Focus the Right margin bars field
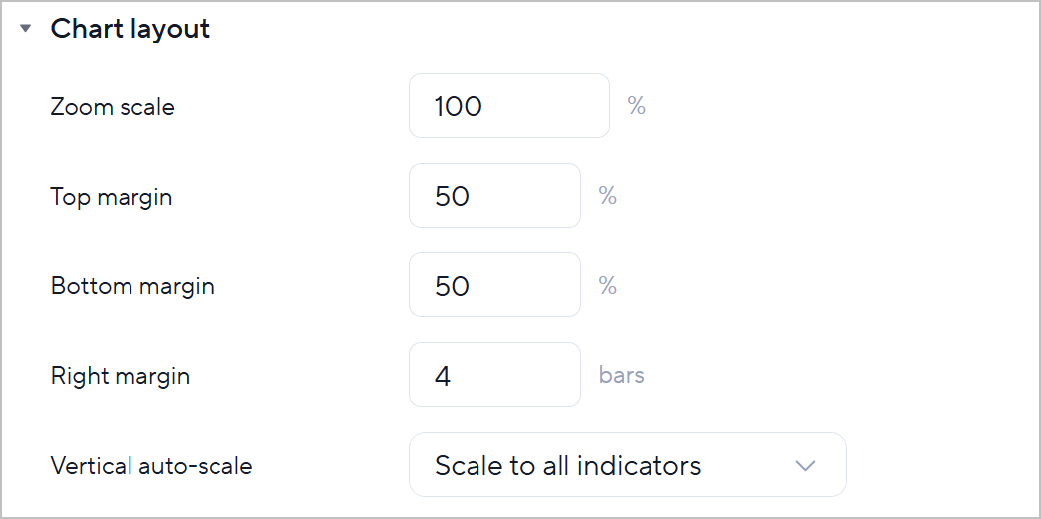This screenshot has height=519, width=1041. tap(494, 375)
